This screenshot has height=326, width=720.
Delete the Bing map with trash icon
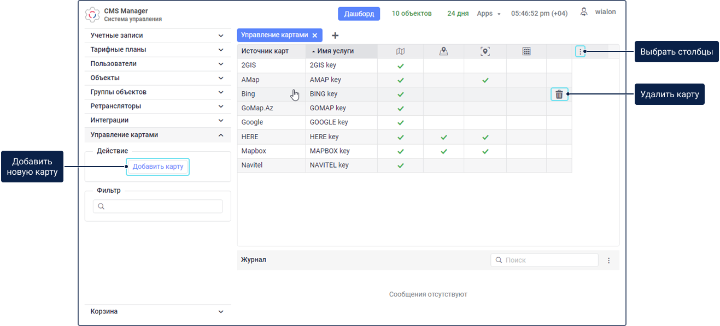coord(559,94)
